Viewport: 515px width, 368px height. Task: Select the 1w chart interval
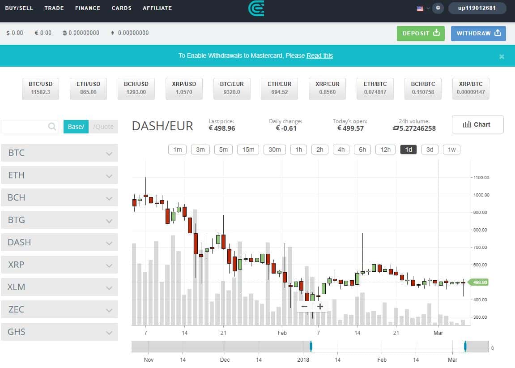(451, 150)
